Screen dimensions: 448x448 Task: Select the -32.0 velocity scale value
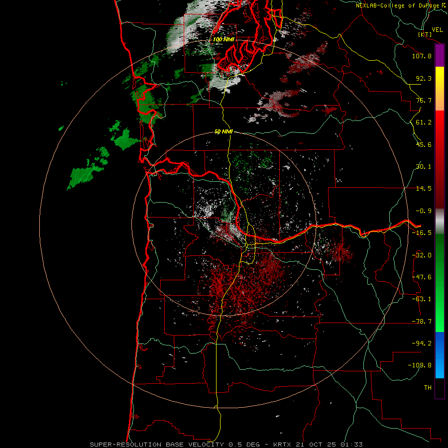pyautogui.click(x=422, y=255)
